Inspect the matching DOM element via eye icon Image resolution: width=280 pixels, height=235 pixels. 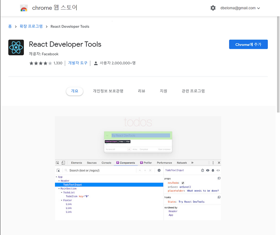coord(208,170)
